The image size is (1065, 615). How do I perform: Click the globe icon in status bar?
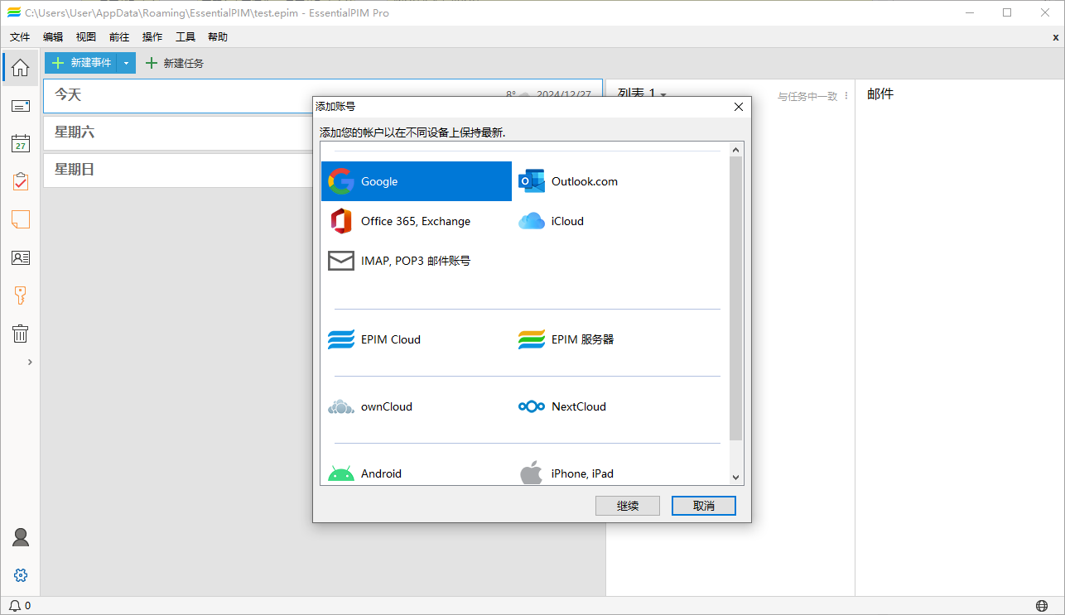pos(1042,606)
